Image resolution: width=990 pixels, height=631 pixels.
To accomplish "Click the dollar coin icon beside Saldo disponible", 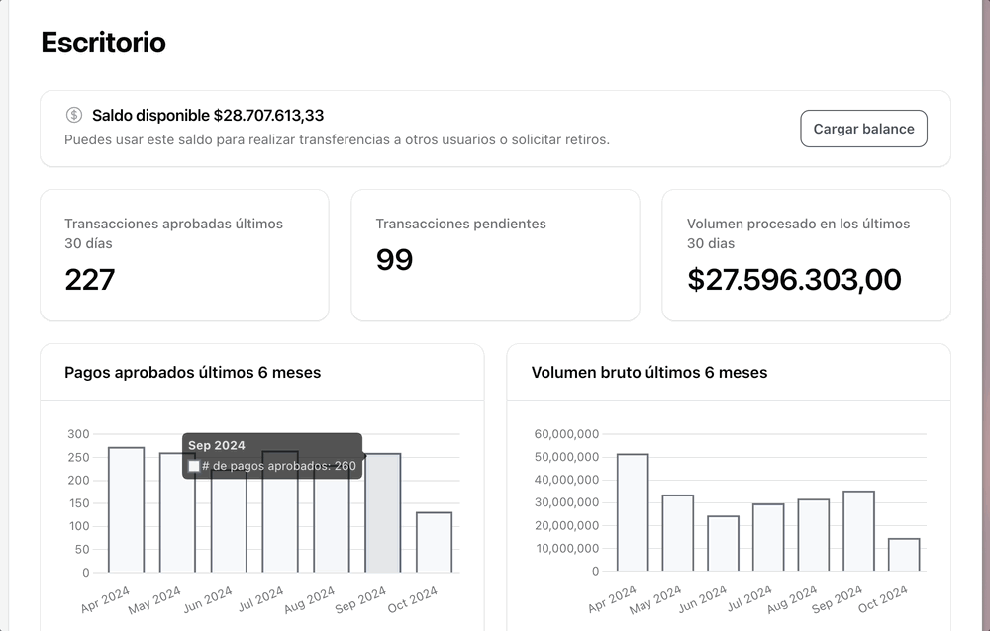I will (x=74, y=116).
